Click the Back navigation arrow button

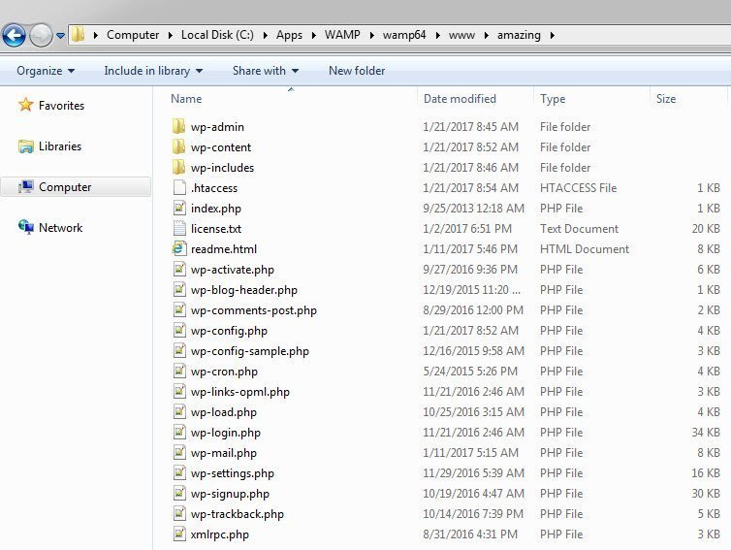(x=14, y=36)
